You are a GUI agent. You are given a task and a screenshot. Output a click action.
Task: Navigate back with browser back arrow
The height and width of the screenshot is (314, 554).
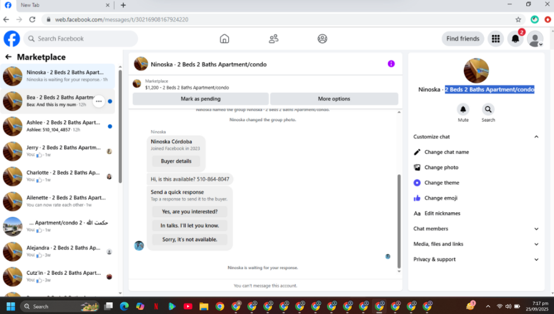(6, 19)
